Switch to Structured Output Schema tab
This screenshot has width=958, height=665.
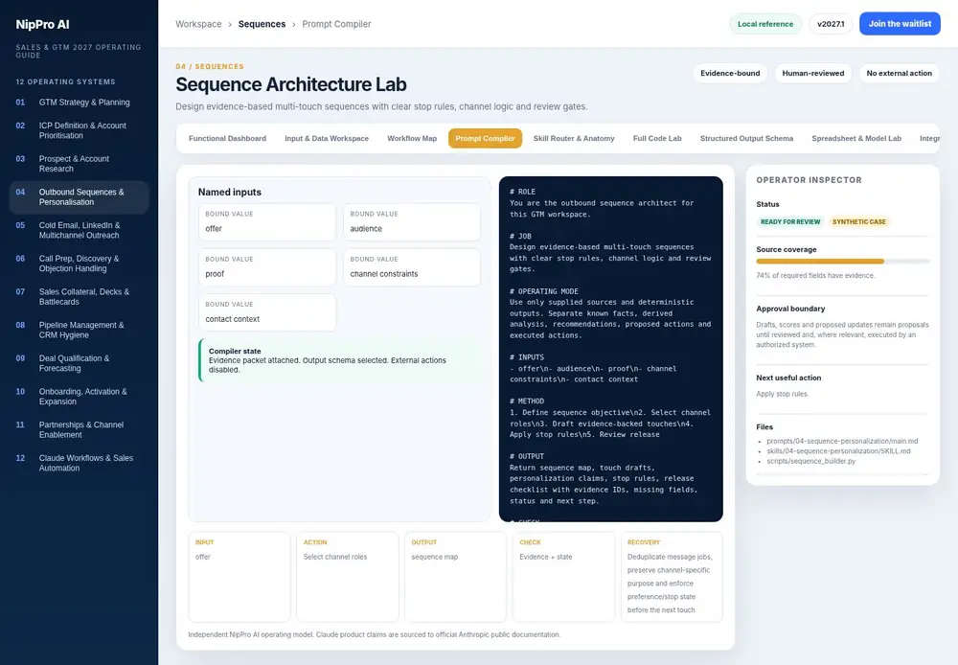(746, 138)
